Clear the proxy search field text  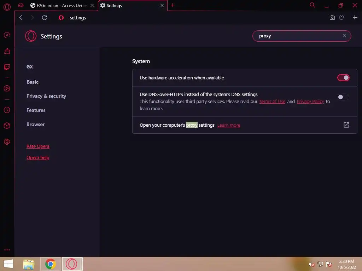click(x=344, y=36)
